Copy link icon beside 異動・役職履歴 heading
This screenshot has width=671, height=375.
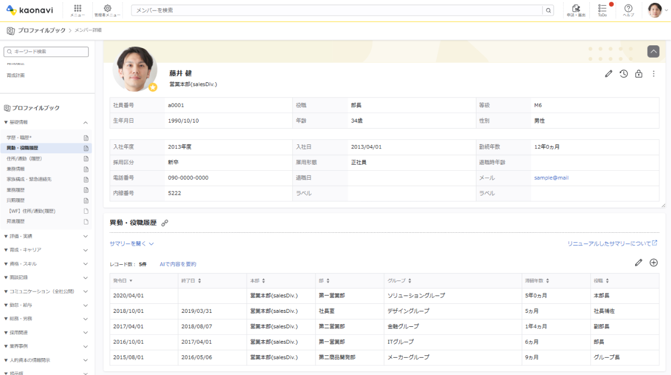165,223
